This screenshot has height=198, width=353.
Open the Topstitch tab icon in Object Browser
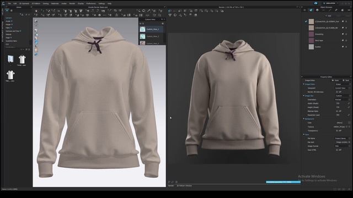tap(330, 10)
